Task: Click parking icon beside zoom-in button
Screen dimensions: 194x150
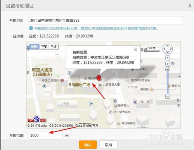Action: click(173, 64)
